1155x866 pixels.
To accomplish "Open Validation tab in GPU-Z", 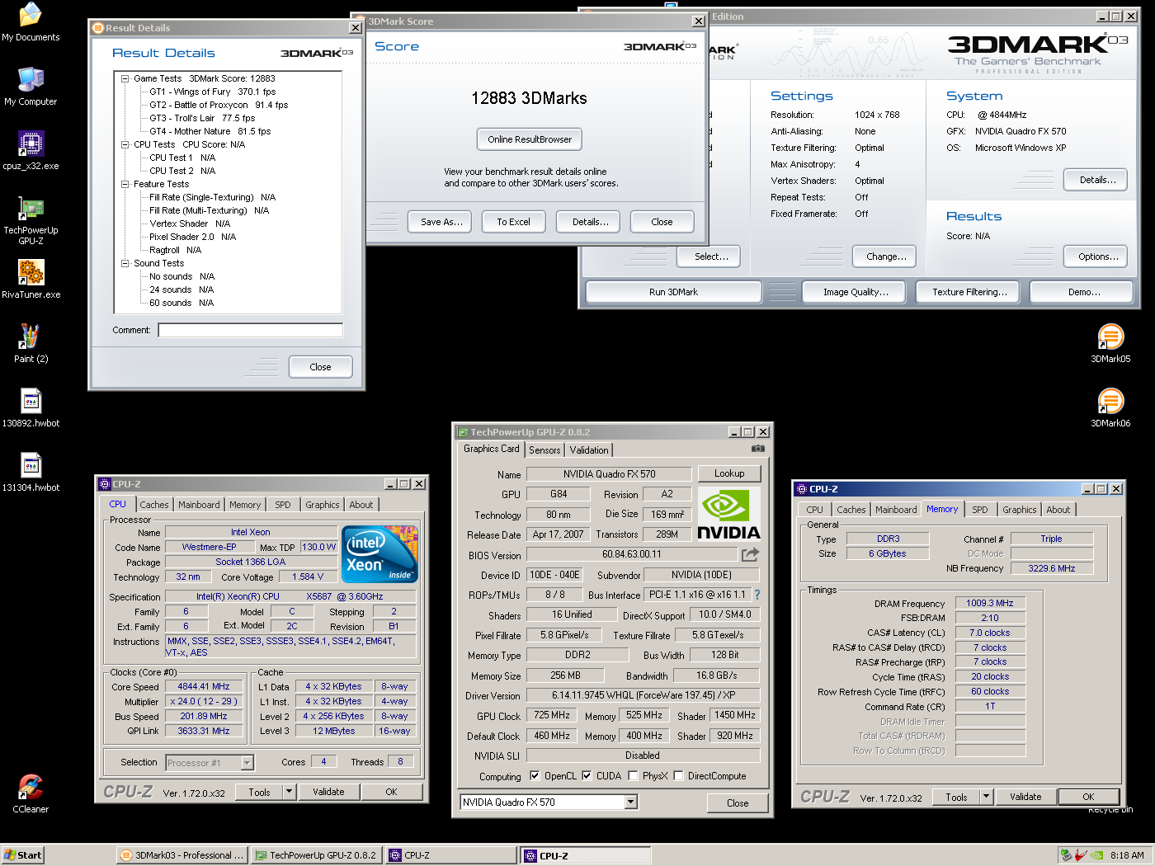I will (589, 450).
